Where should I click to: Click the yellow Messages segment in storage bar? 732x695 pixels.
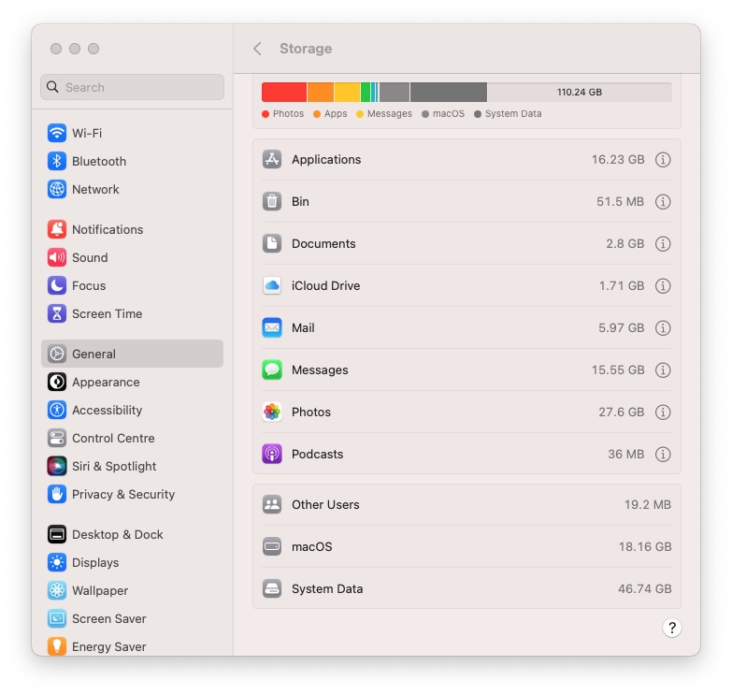tap(347, 92)
